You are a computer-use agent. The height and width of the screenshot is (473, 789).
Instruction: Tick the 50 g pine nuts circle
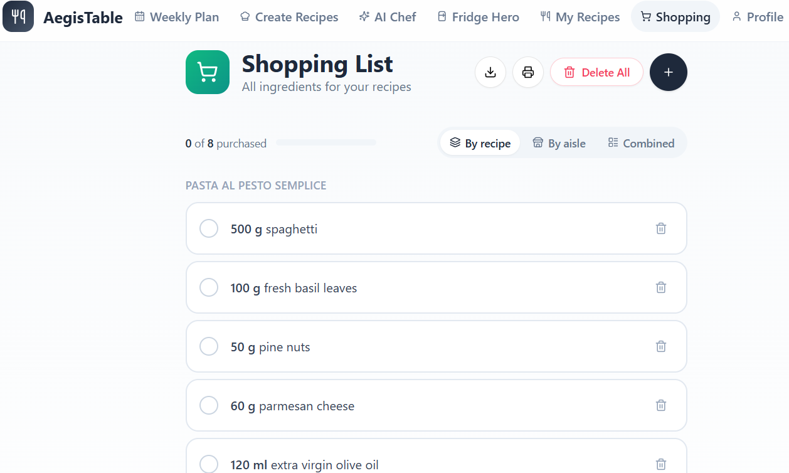coord(209,346)
